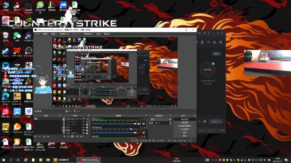Click the lock icon in the companion window toolbar
This screenshot has width=291, height=163.
202,42
